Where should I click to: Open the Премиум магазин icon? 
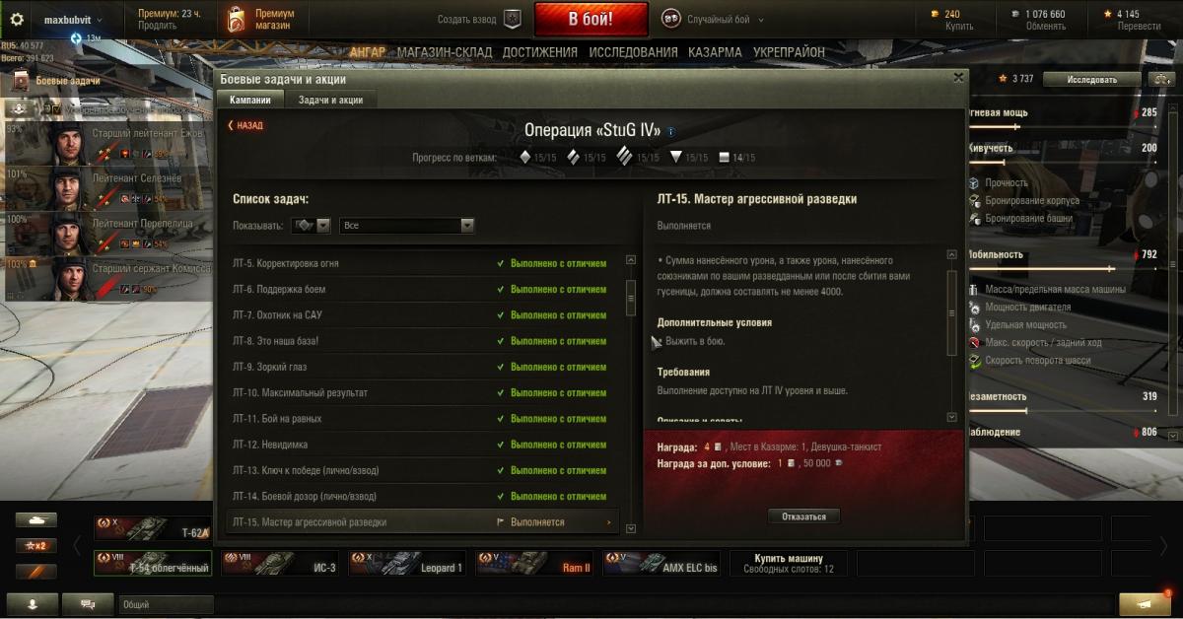[236, 19]
